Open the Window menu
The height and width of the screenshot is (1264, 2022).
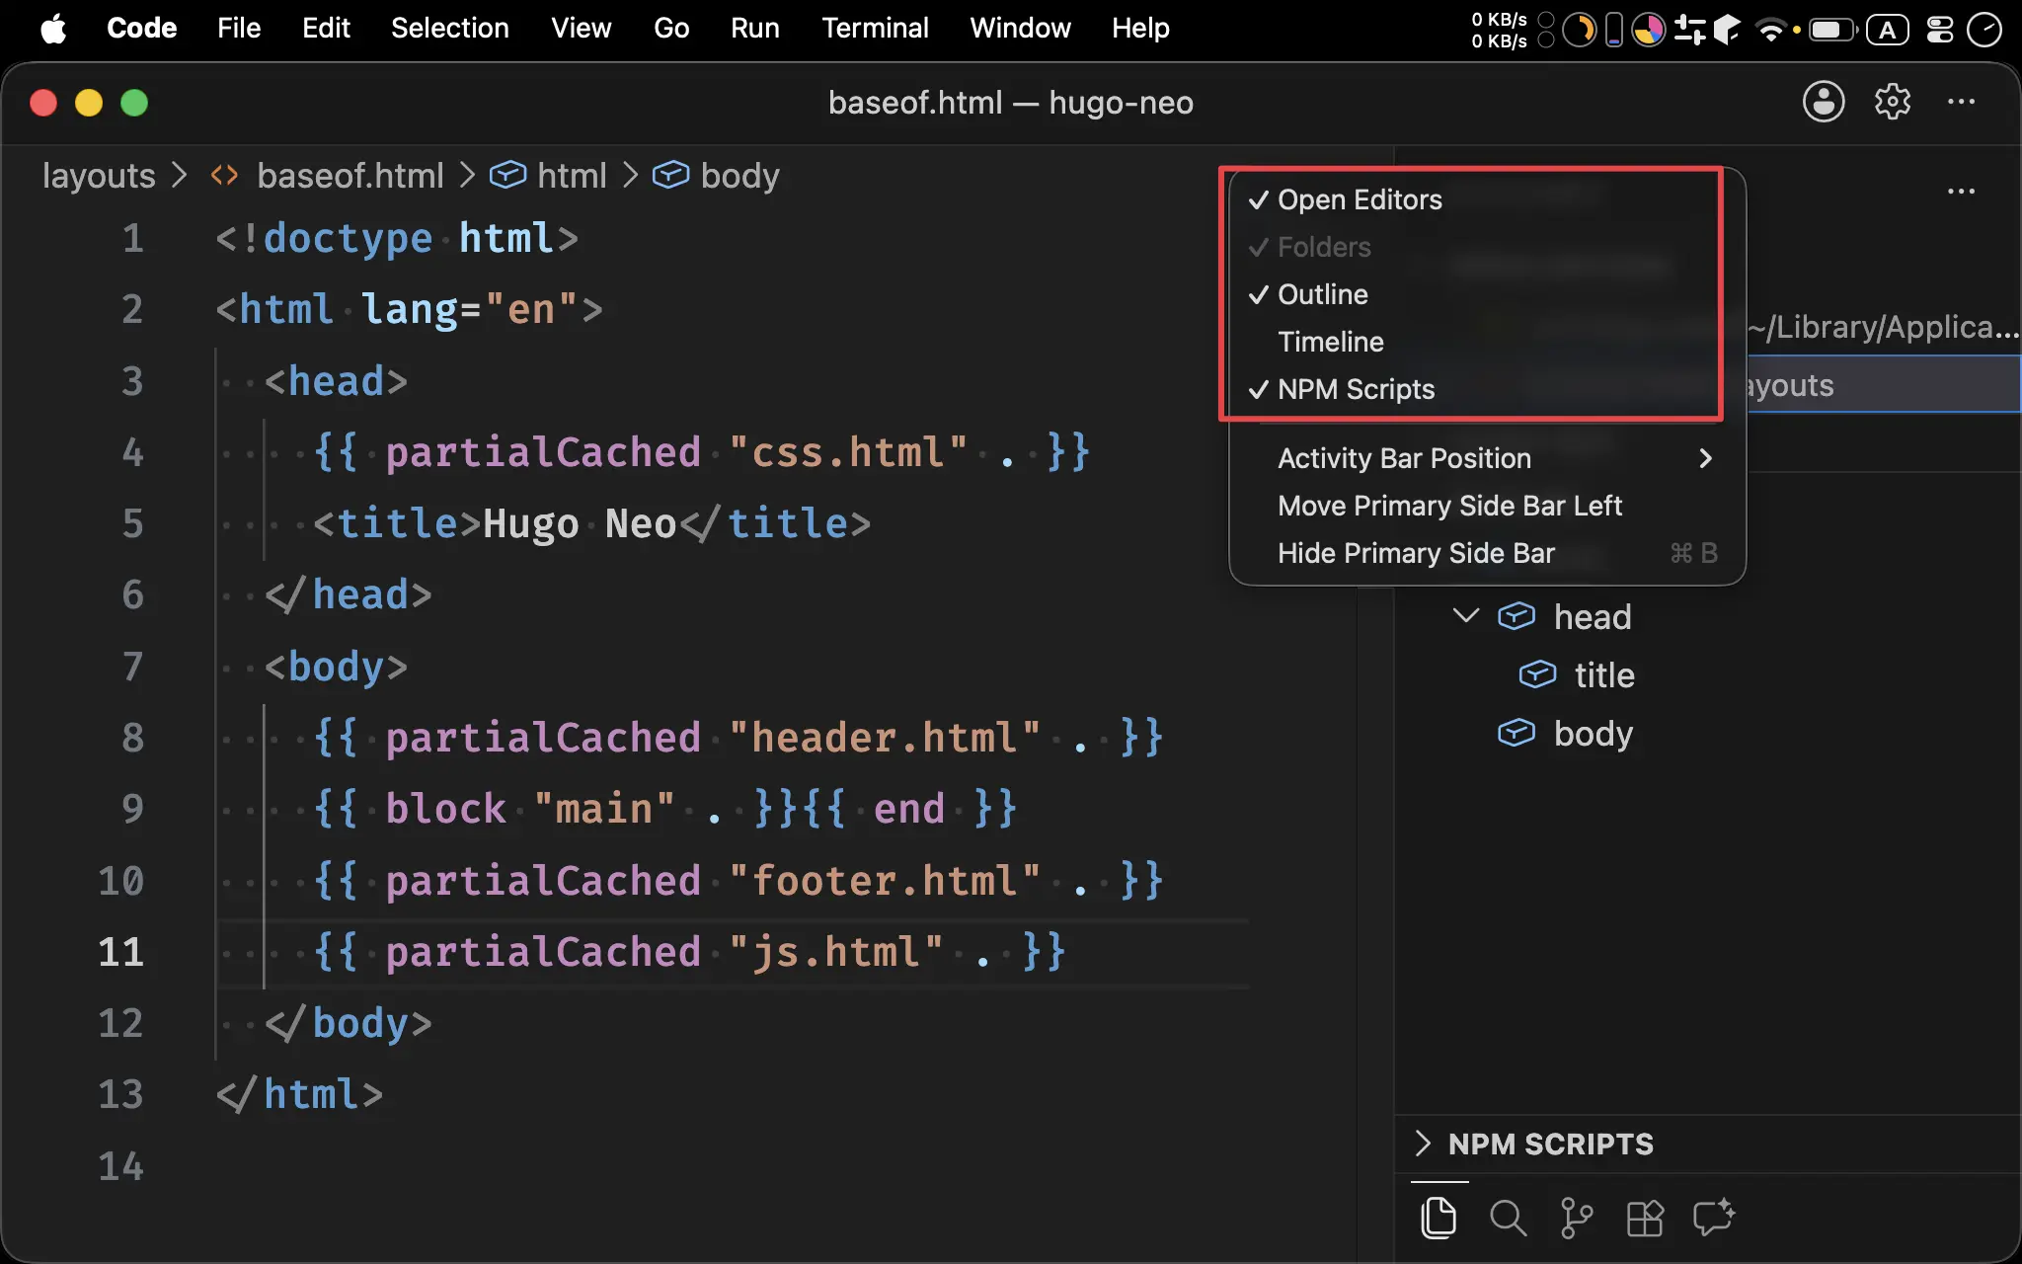tap(1020, 29)
